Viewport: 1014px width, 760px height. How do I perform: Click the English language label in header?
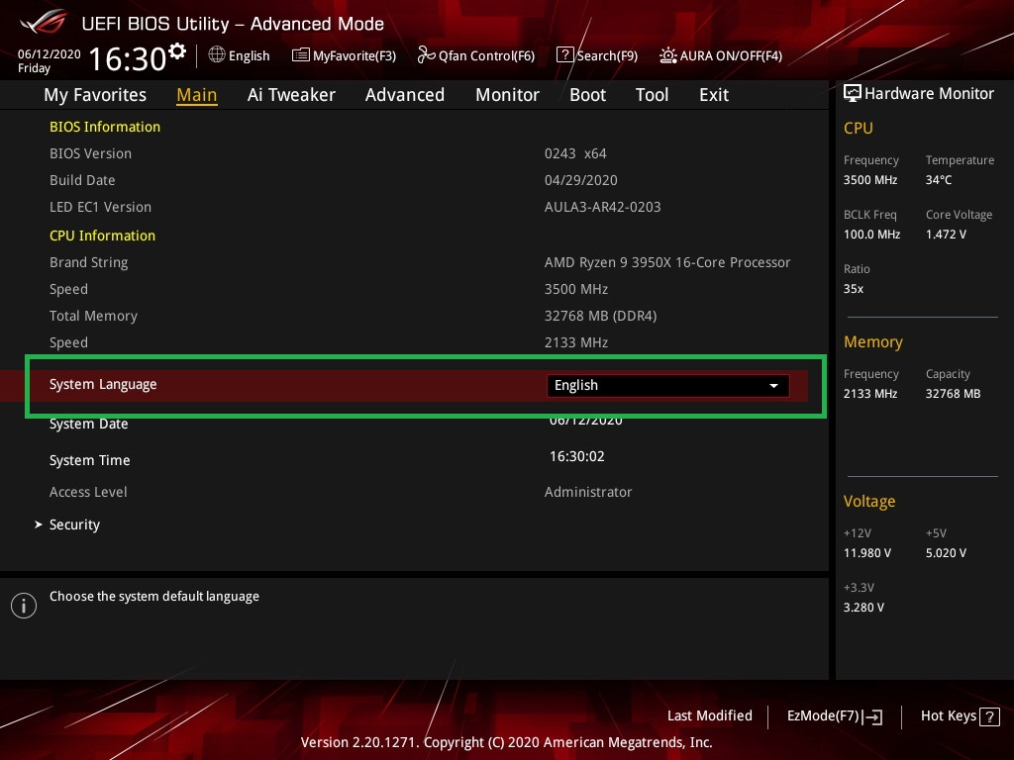pyautogui.click(x=249, y=56)
